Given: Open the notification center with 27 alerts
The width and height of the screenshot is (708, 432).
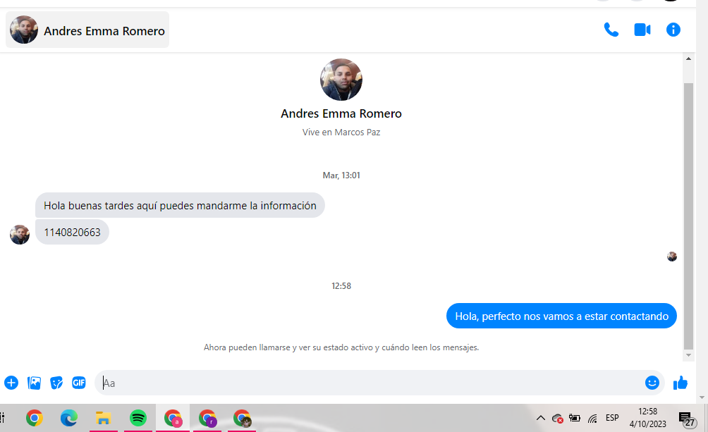Looking at the screenshot, I should 687,419.
